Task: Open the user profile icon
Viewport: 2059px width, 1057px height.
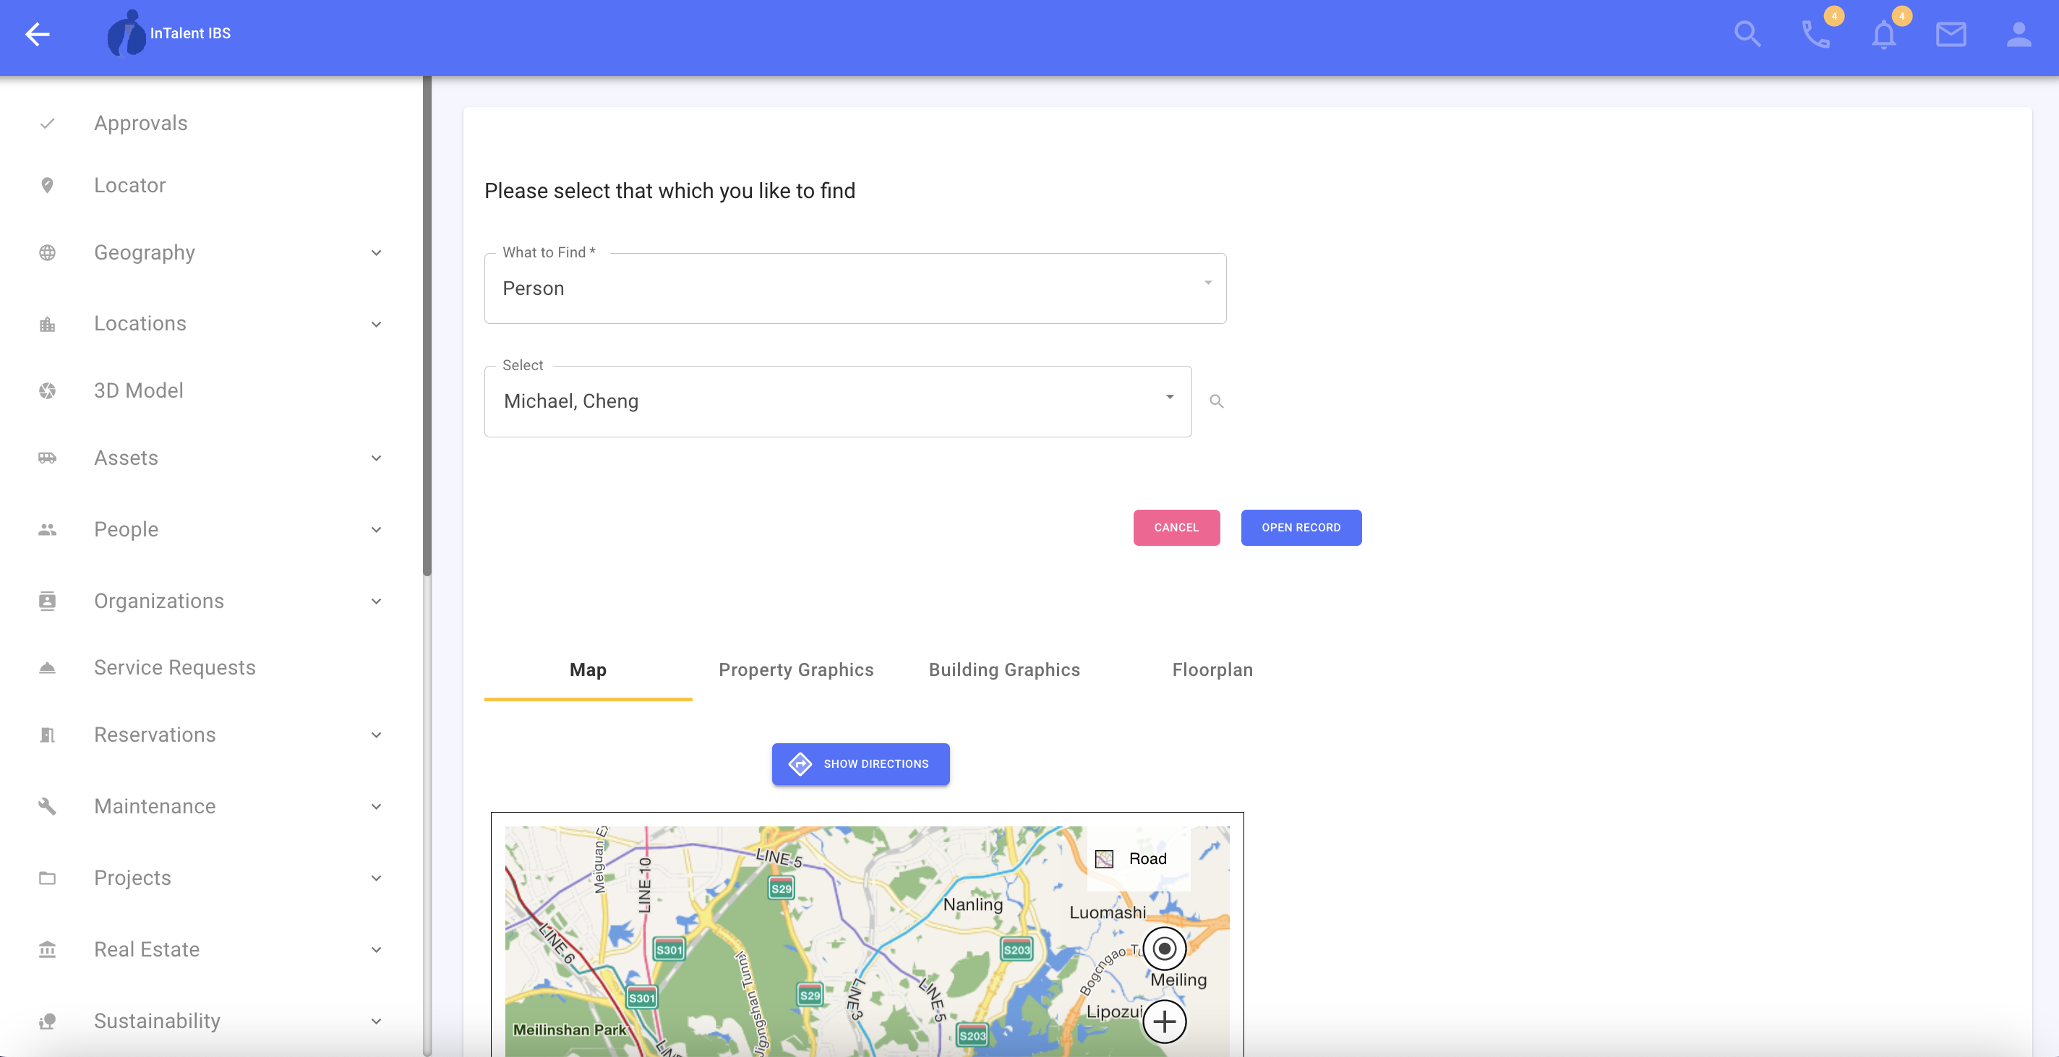Action: [x=2019, y=35]
